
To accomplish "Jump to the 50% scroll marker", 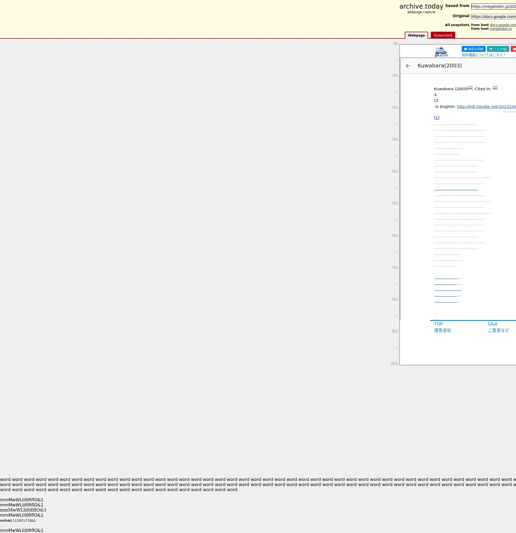I will [395, 203].
